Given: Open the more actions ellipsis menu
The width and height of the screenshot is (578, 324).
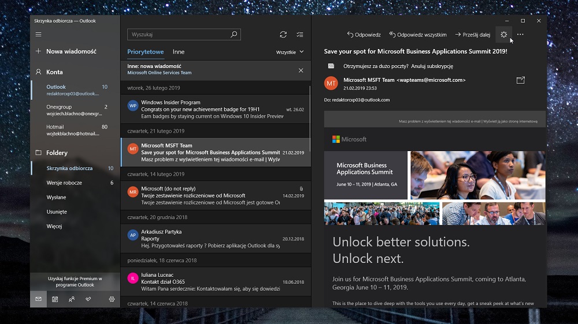Looking at the screenshot, I should pos(520,34).
